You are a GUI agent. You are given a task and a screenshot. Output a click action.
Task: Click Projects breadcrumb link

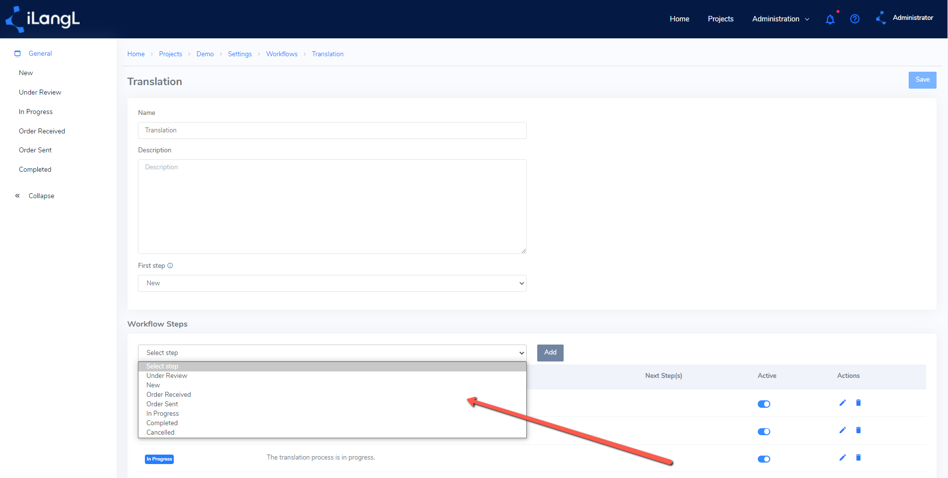(x=170, y=54)
